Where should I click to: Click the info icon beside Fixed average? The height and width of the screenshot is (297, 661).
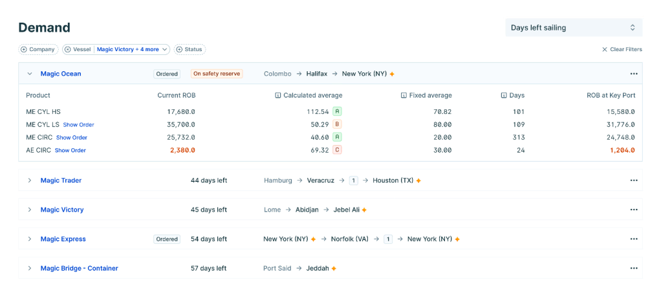404,96
